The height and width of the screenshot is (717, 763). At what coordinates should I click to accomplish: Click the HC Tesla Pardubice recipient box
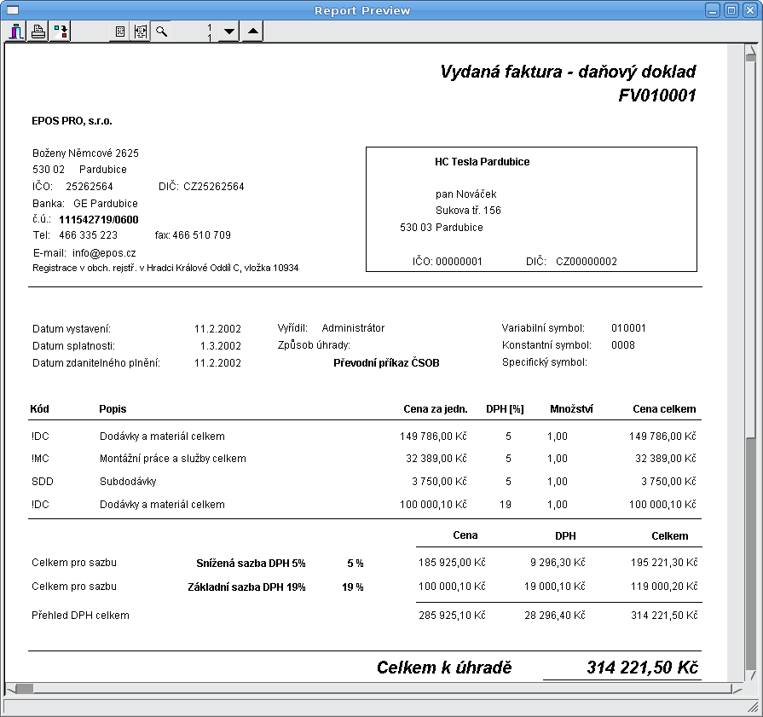531,209
